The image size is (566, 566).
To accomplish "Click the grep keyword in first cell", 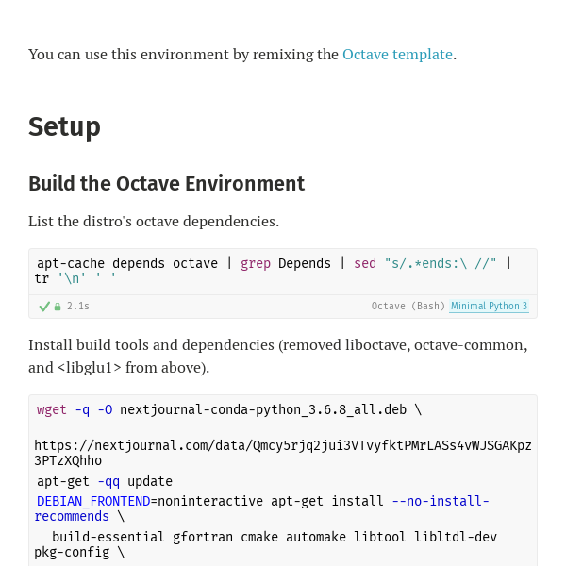I will (256, 263).
